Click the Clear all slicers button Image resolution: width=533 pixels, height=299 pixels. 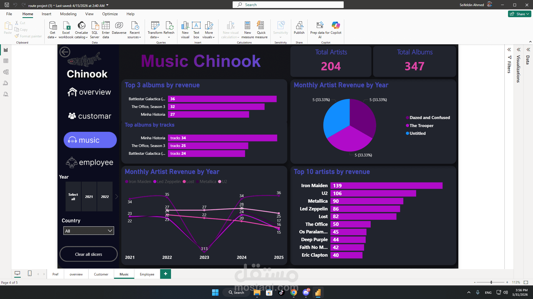pyautogui.click(x=89, y=254)
